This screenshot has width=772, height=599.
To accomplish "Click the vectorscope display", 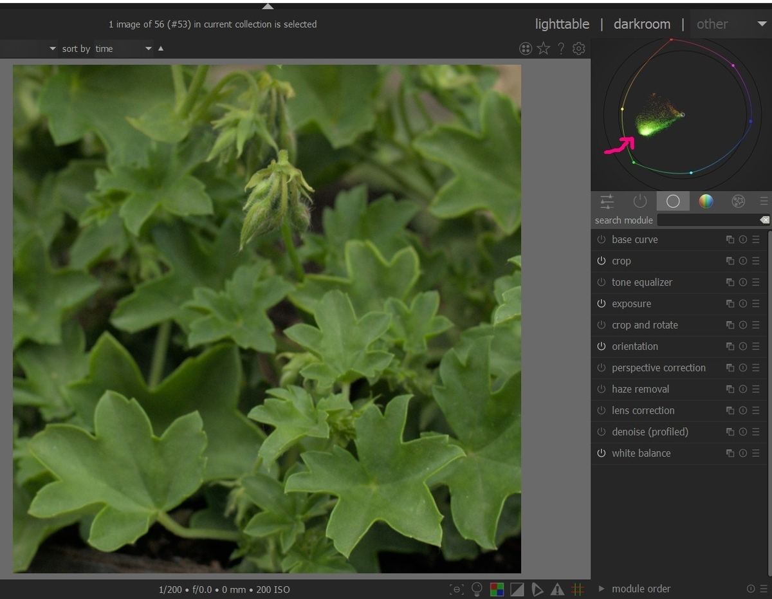I will coord(682,114).
